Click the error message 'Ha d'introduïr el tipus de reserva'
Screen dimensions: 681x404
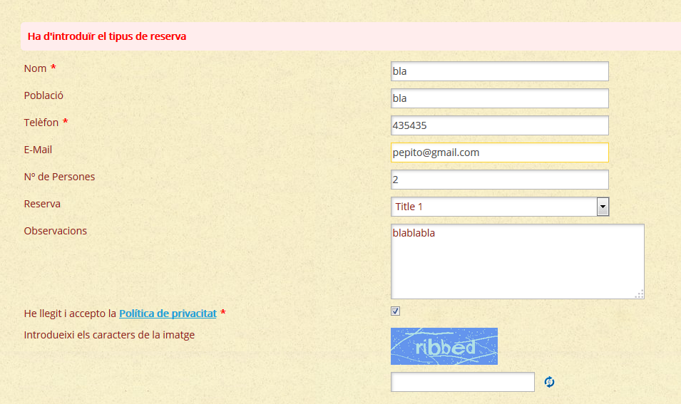pos(107,36)
